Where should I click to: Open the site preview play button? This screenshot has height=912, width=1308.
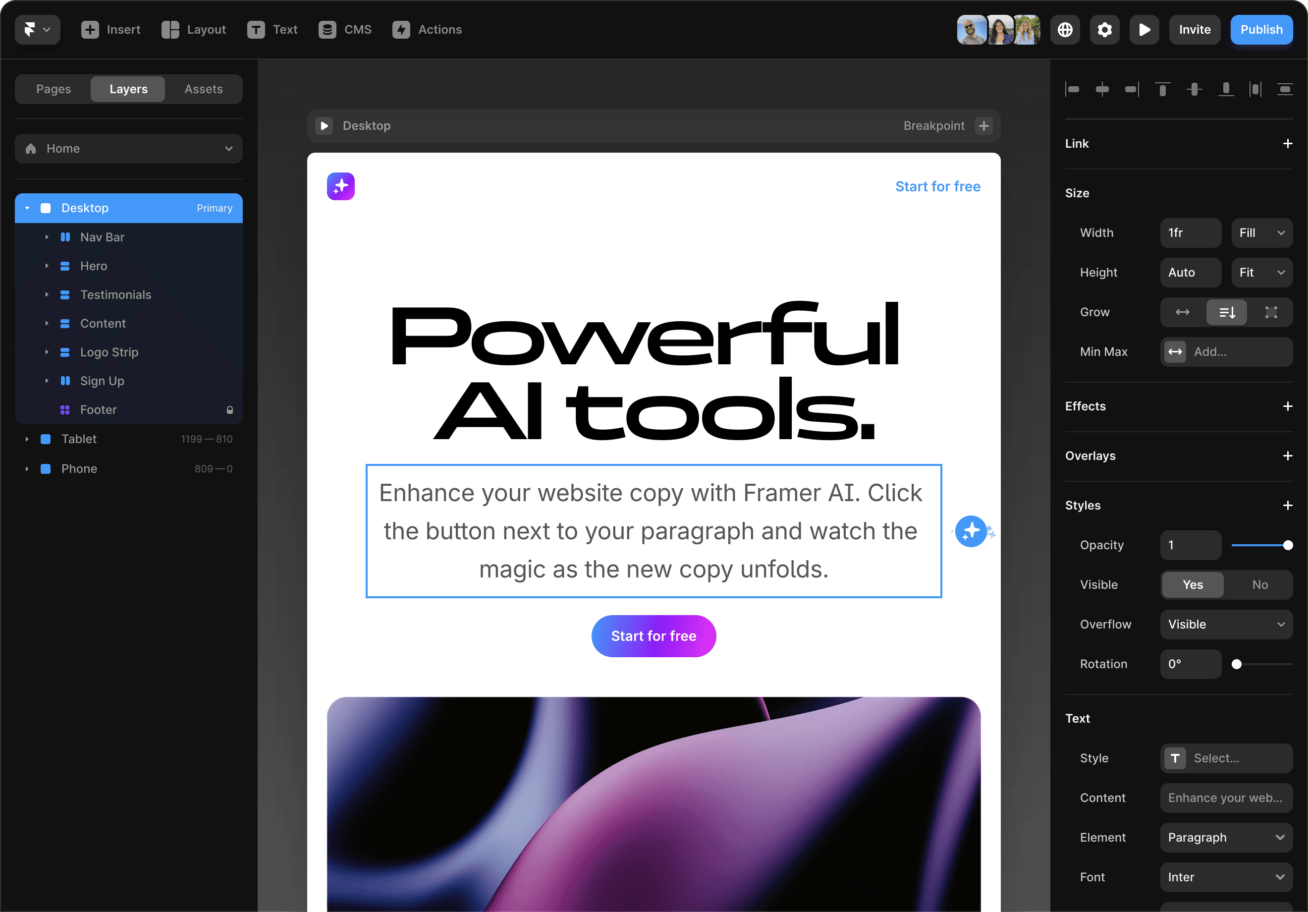tap(1144, 30)
